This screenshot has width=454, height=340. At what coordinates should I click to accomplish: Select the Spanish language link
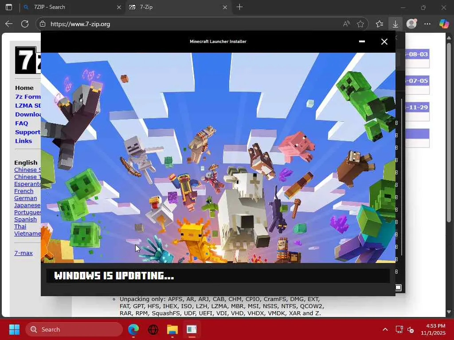[25, 220]
